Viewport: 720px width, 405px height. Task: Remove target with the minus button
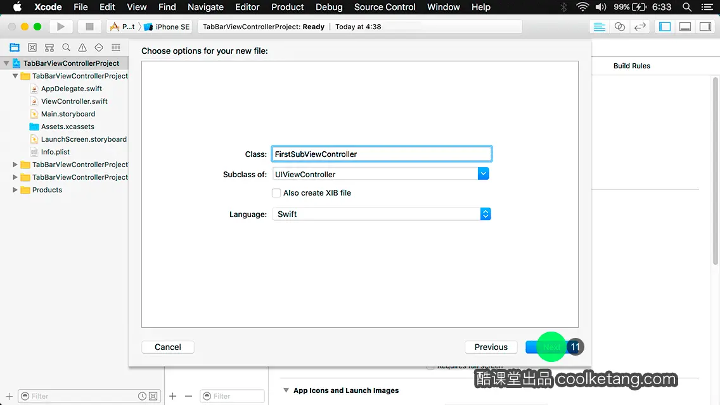(188, 396)
